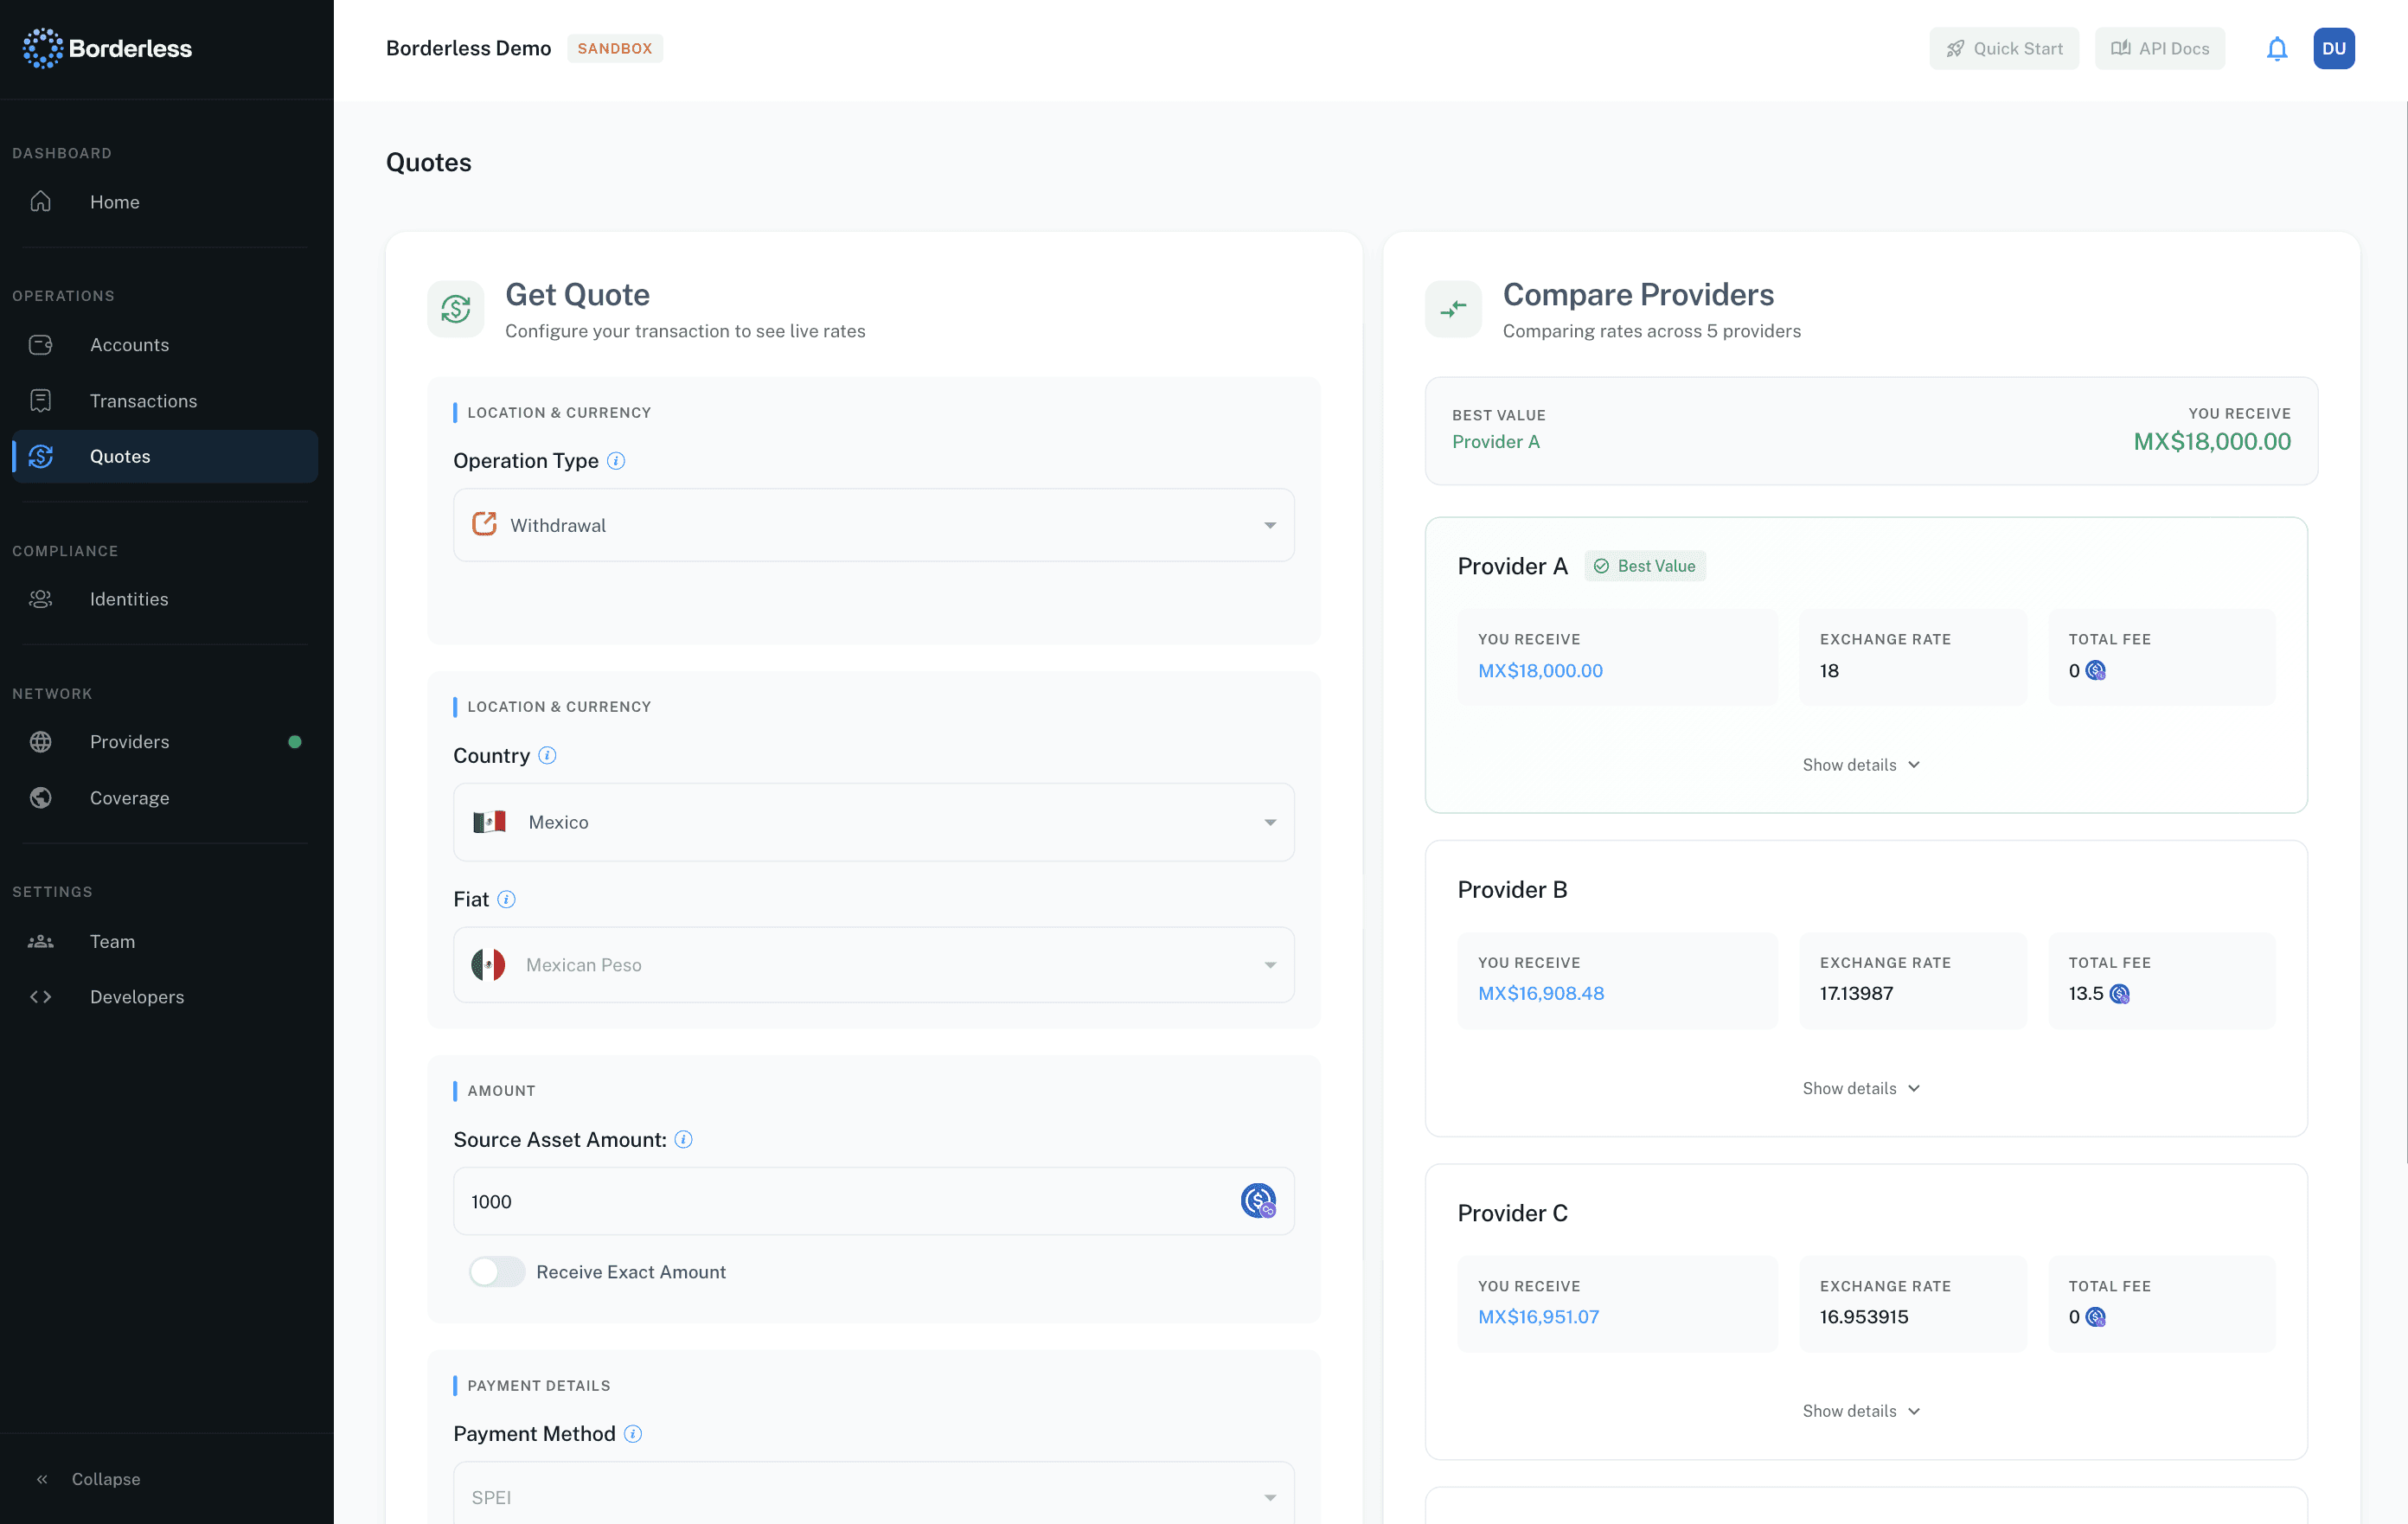Click USDC coin icon in amount field
2408x1524 pixels.
click(x=1257, y=1200)
